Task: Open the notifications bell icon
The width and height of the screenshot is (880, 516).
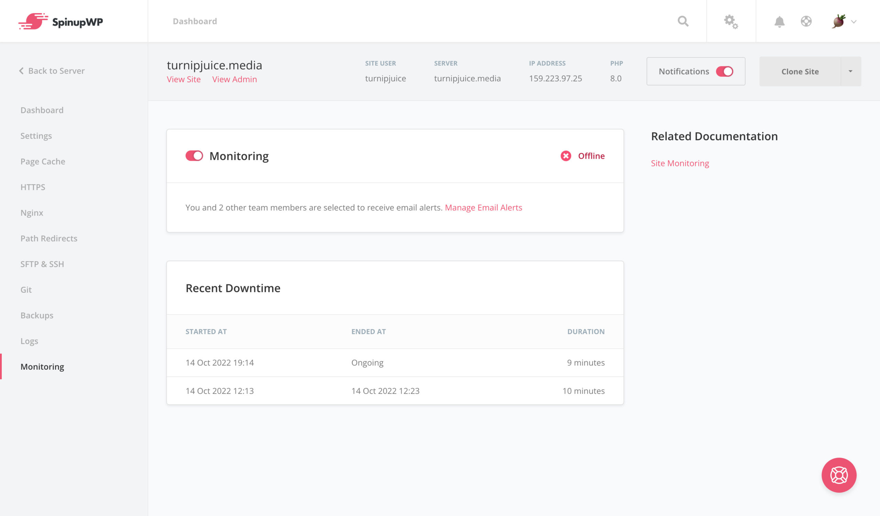Action: pyautogui.click(x=779, y=22)
